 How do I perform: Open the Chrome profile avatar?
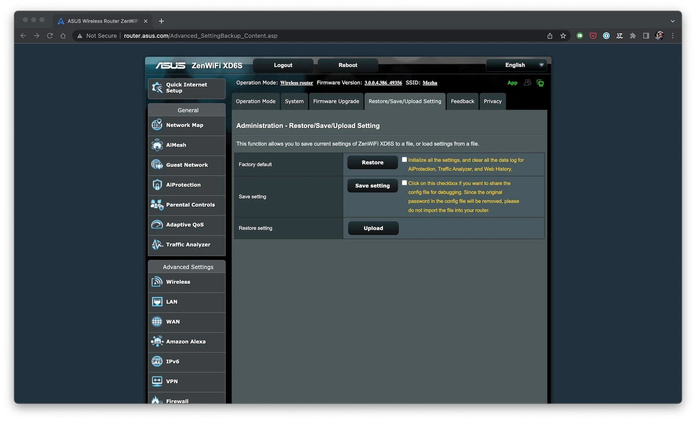[659, 36]
